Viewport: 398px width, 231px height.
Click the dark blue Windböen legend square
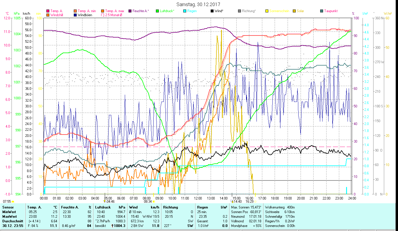[75, 15]
